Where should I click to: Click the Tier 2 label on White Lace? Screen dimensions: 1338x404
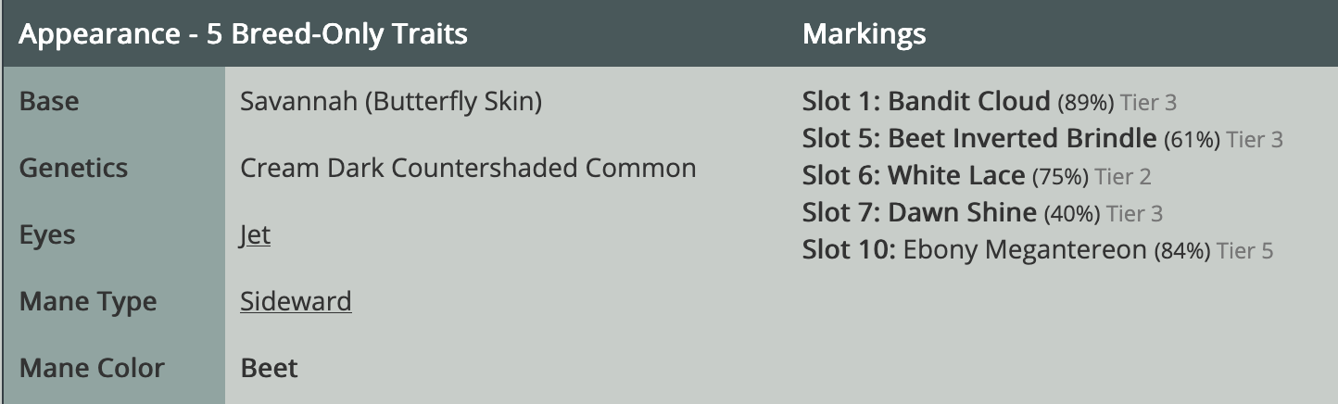(x=1122, y=177)
